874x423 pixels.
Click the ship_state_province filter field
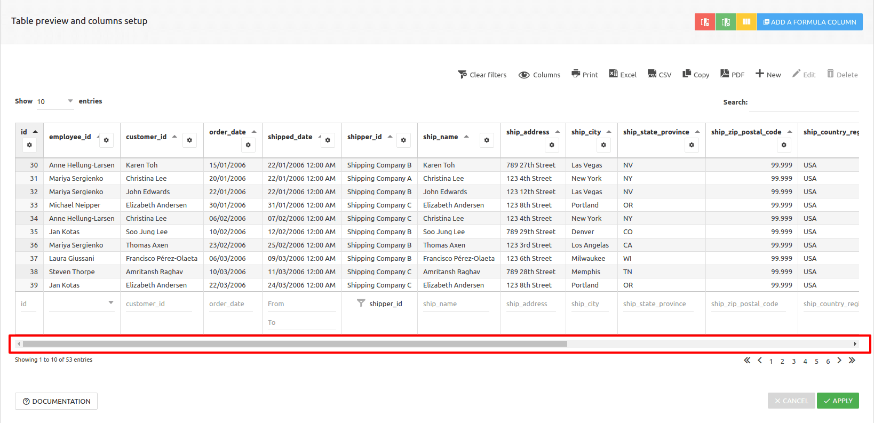coord(658,304)
